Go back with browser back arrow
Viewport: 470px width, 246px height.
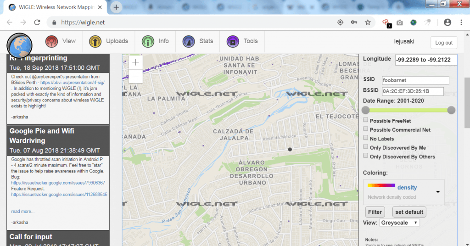pos(10,22)
